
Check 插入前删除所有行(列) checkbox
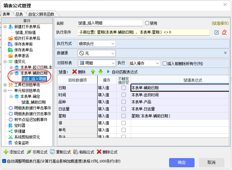164,64
